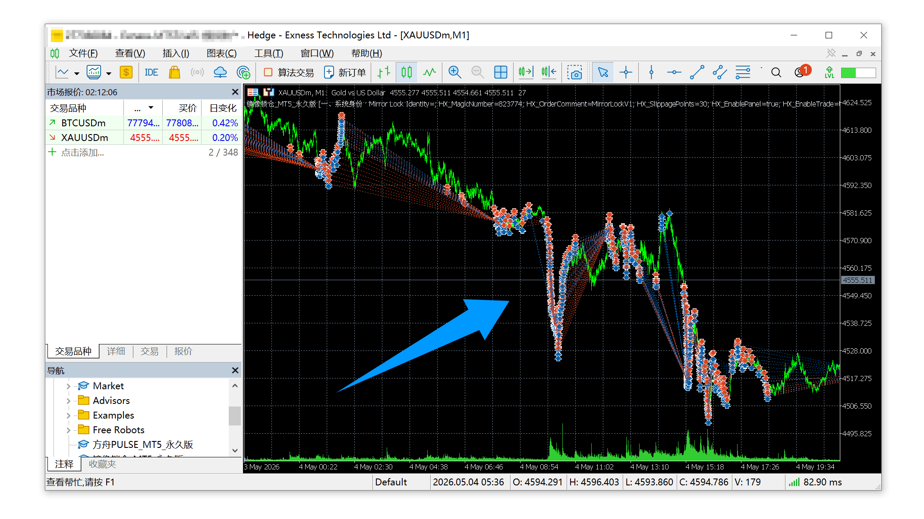Switch to the 收藏夹 tab
Image resolution: width=924 pixels, height=519 pixels.
pos(102,464)
